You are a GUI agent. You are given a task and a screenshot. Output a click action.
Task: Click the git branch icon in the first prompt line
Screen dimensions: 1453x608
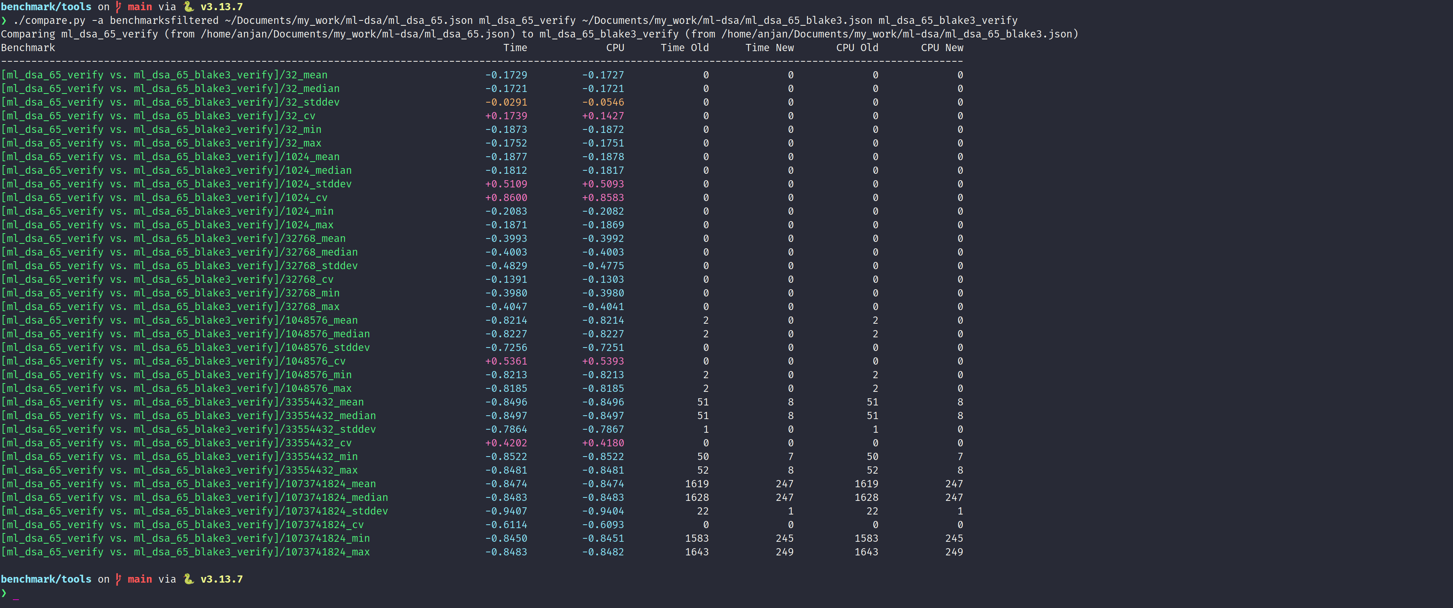118,7
